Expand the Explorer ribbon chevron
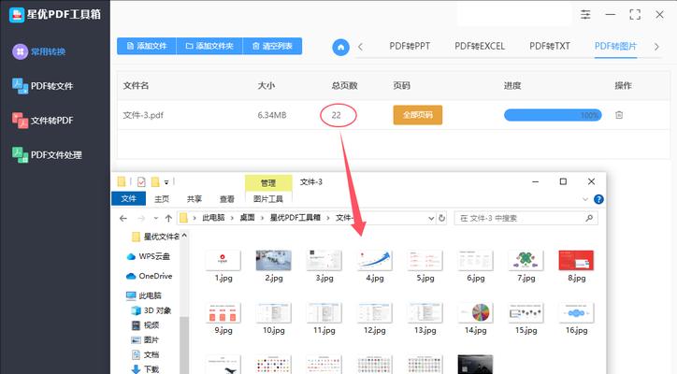 tap(585, 199)
